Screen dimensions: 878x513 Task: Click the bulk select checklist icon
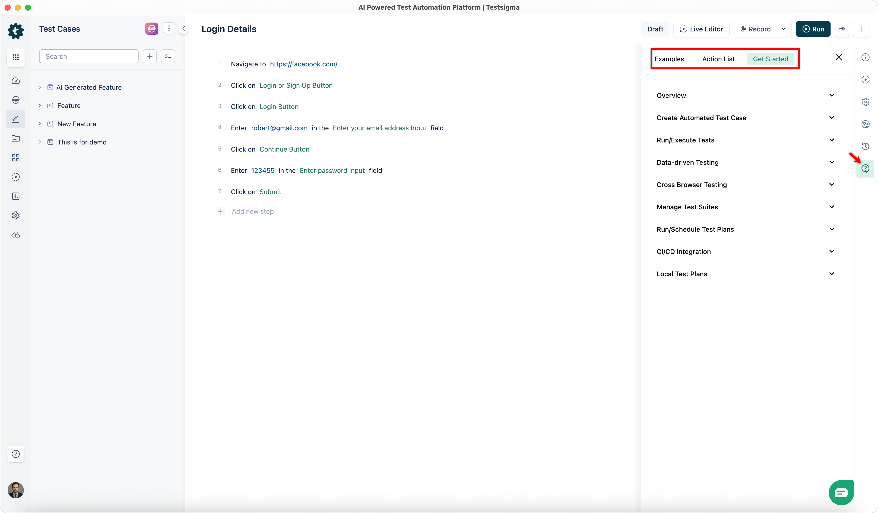coord(168,56)
